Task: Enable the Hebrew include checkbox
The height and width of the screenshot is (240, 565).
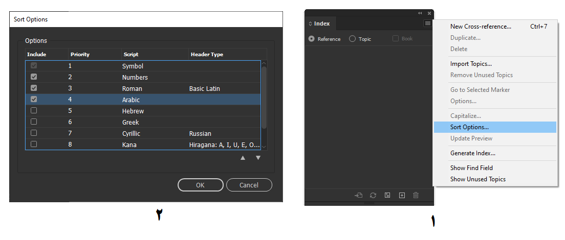Action: pos(34,110)
